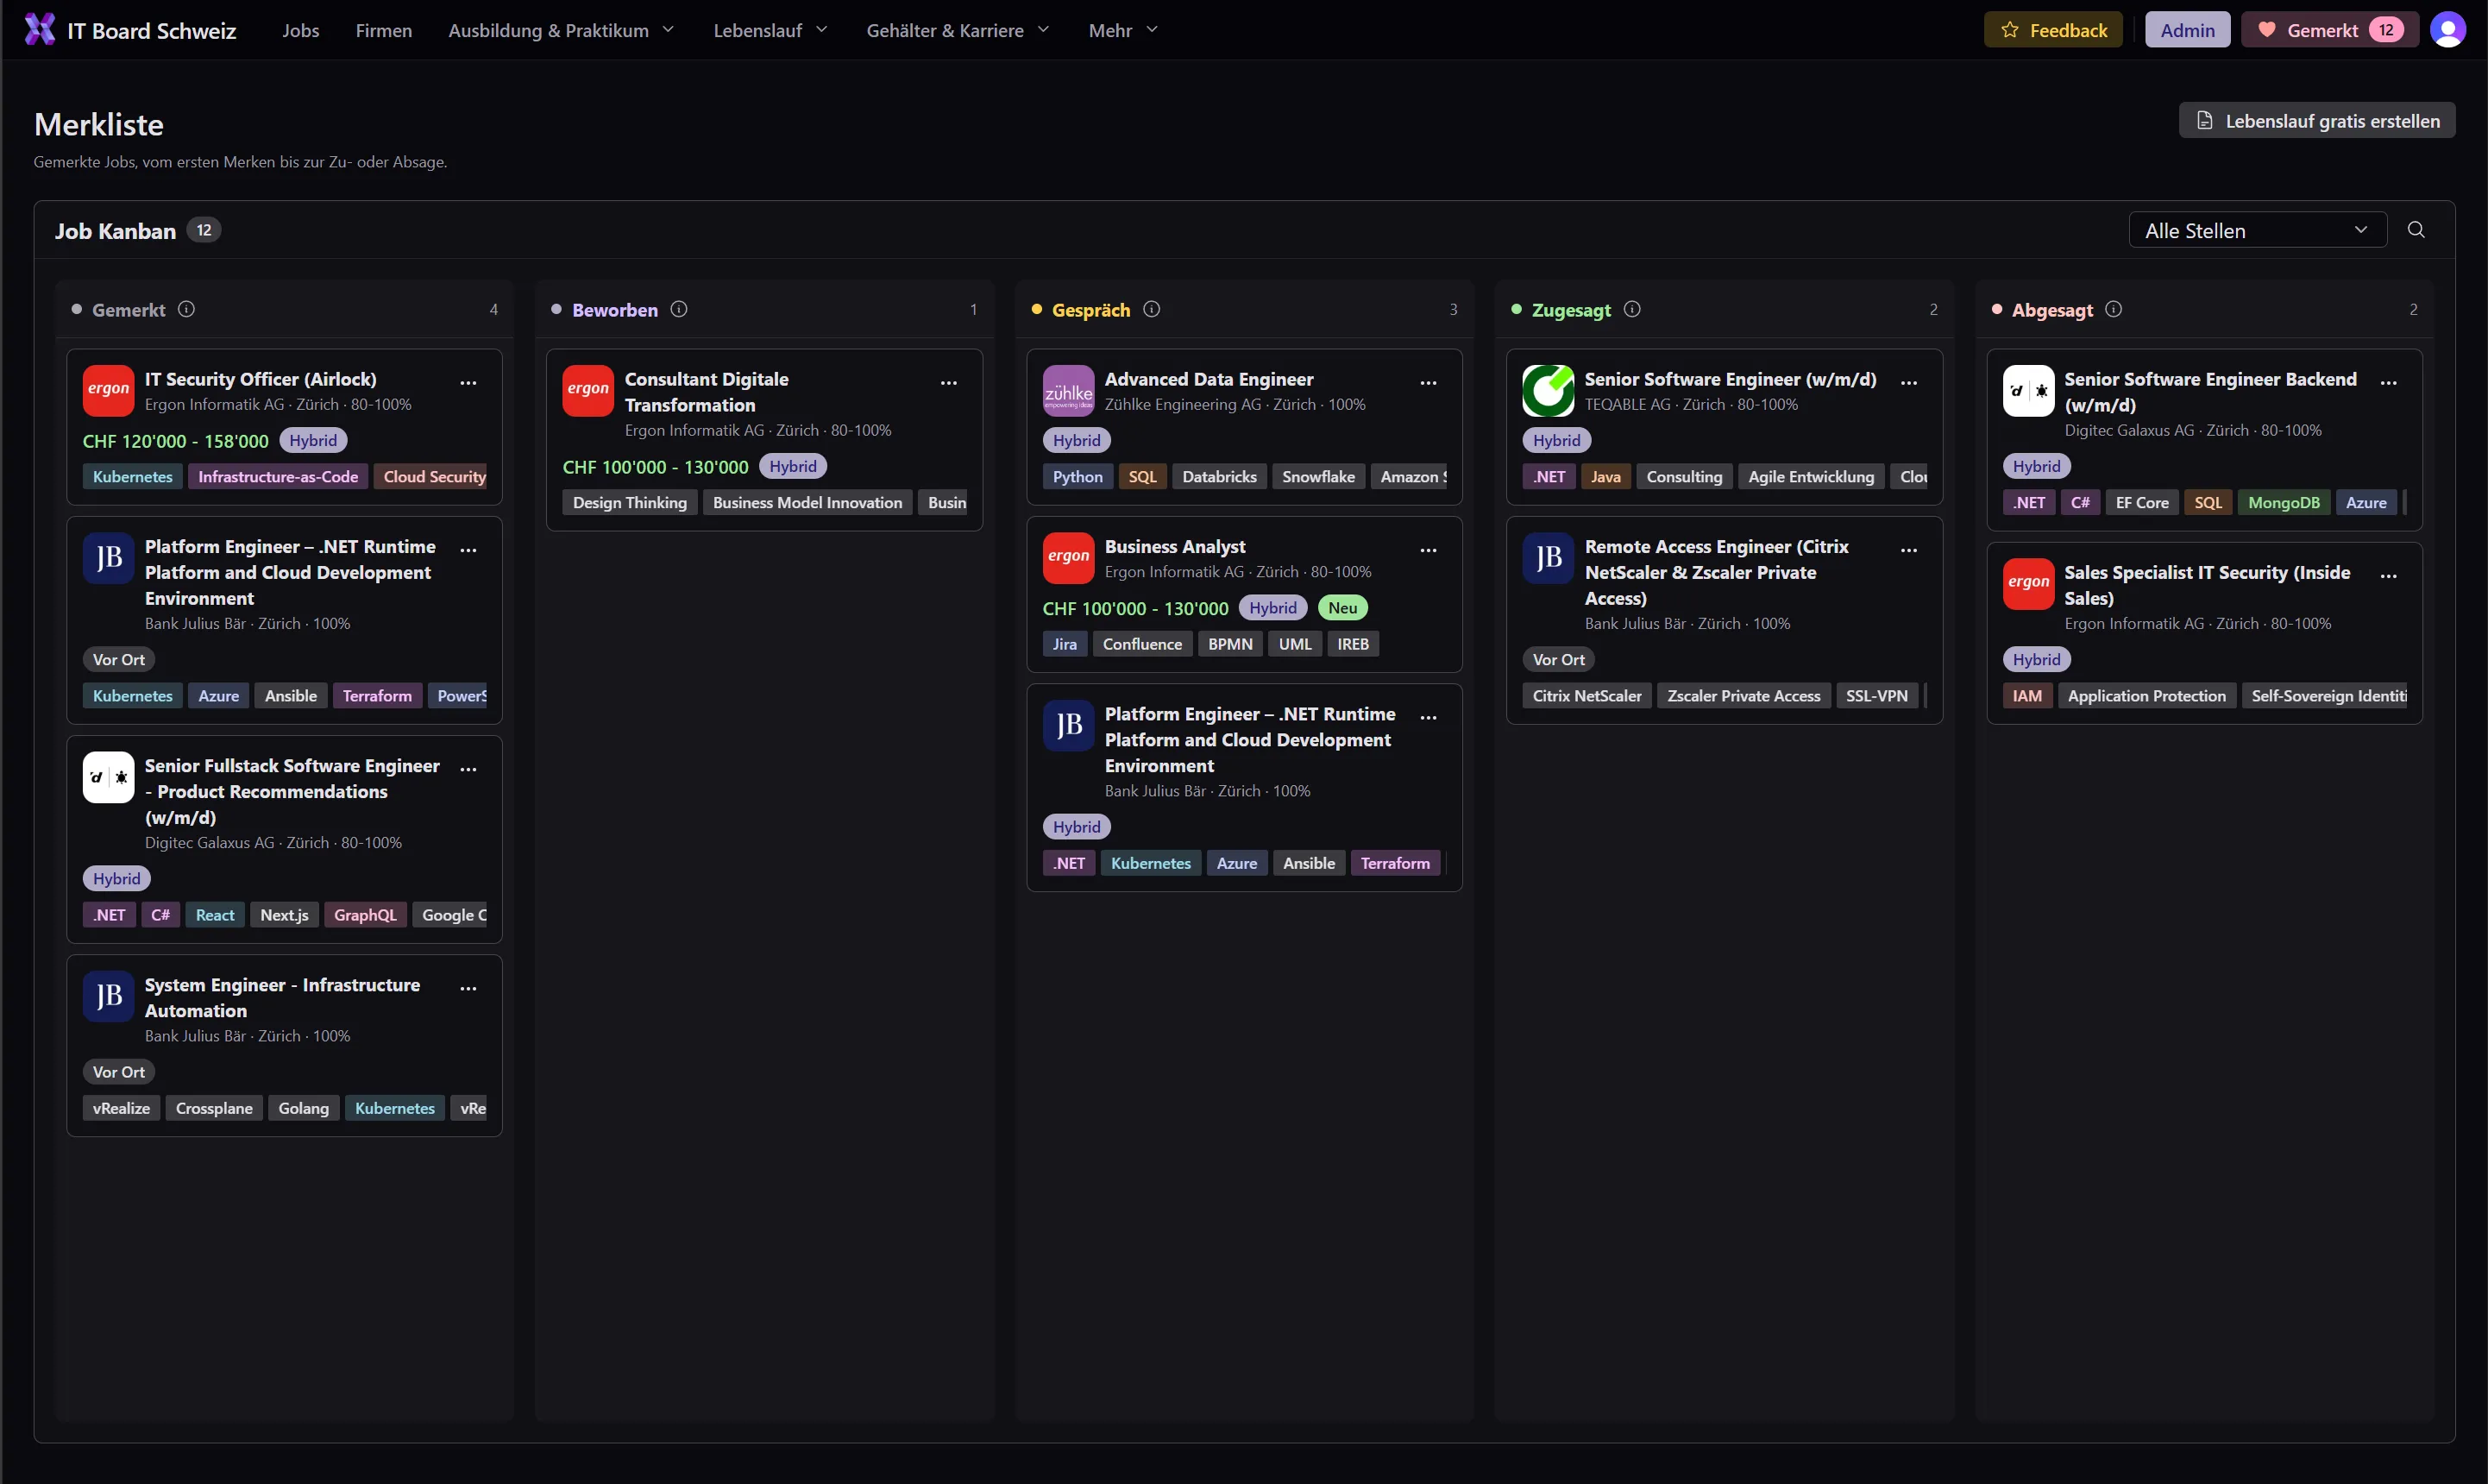The height and width of the screenshot is (1484, 2488).
Task: Open the Advanced Data Engineer job title
Action: 1209,379
